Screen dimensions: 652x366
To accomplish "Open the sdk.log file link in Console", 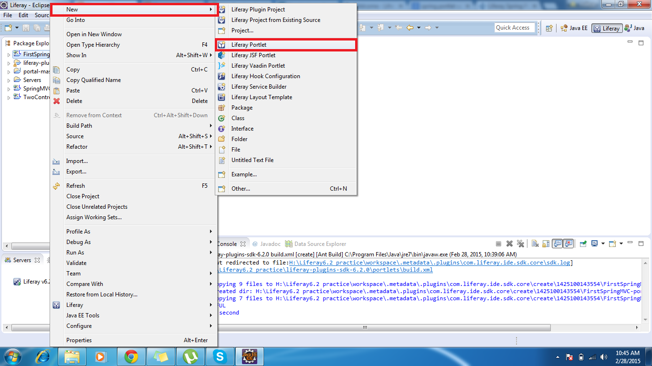I will [431, 263].
